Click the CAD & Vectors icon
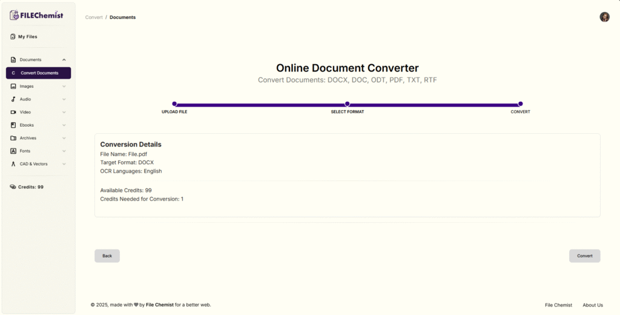 click(13, 164)
